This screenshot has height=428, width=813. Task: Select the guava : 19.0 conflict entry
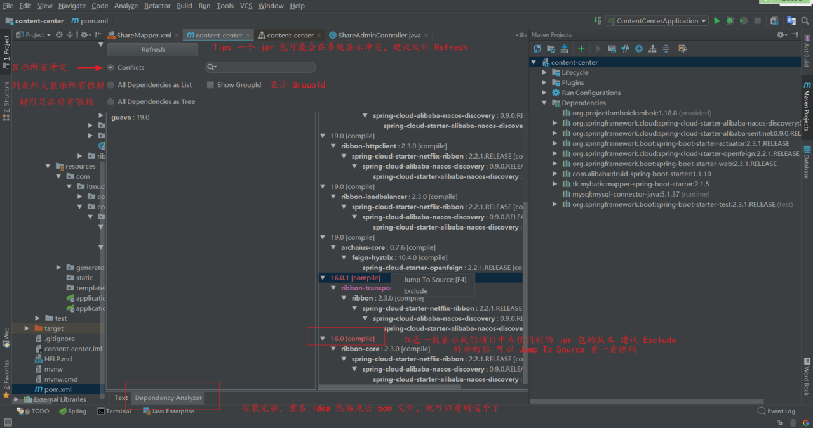130,117
